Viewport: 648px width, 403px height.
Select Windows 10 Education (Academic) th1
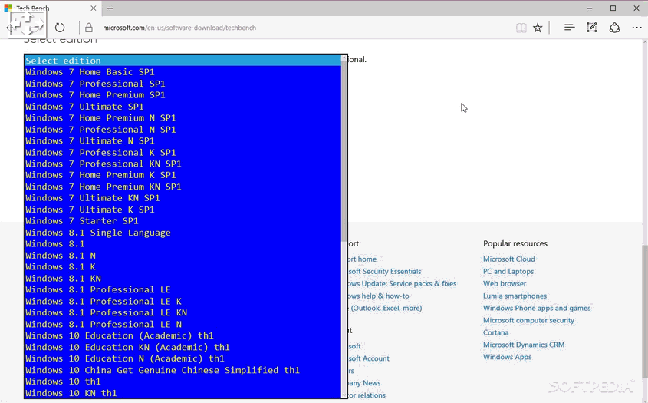[183, 335]
